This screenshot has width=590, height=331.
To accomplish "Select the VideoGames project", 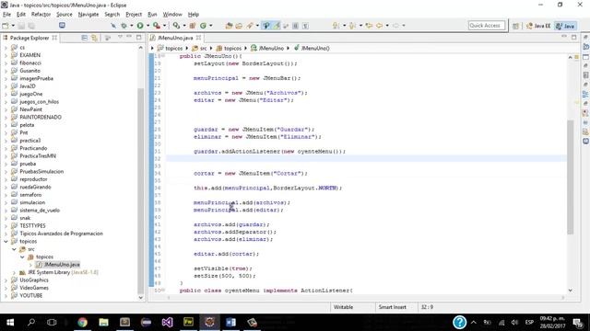I will (34, 288).
